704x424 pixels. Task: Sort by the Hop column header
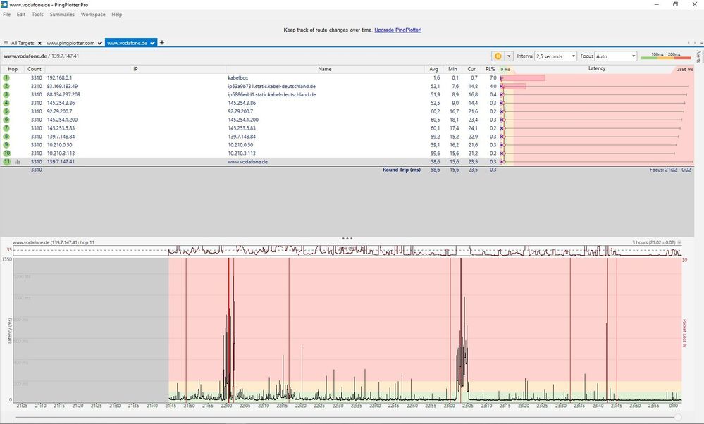tap(13, 69)
